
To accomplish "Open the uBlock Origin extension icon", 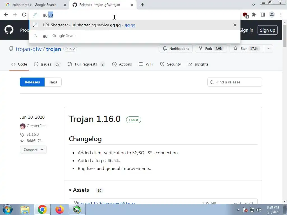I will pos(245,15).
